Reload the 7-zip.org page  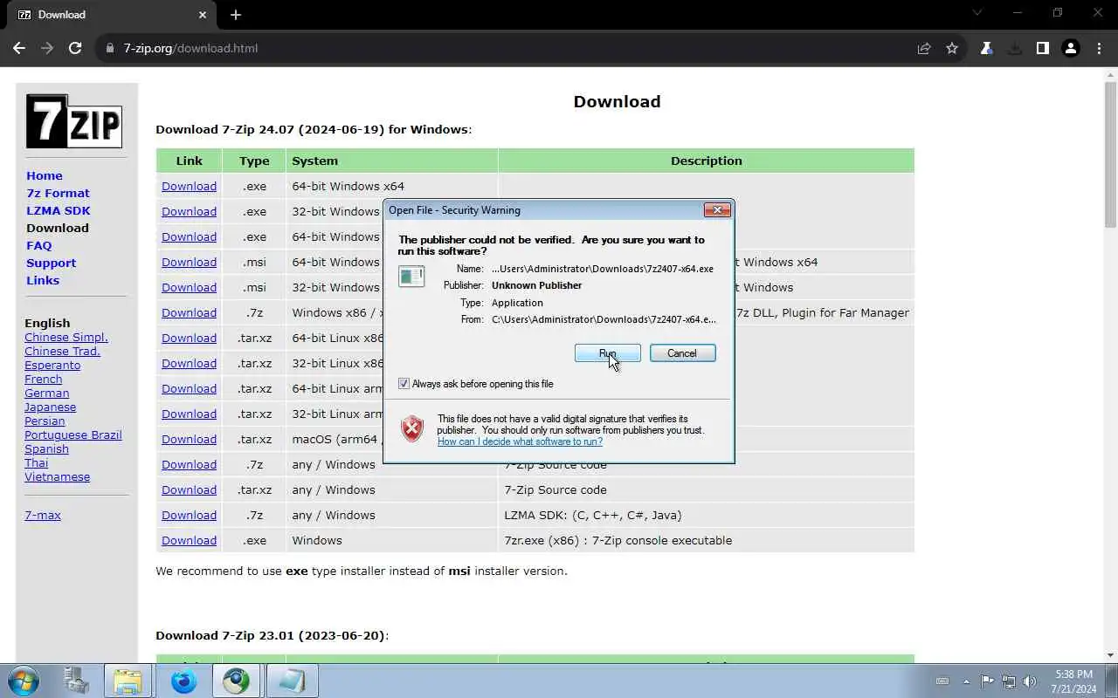point(75,48)
